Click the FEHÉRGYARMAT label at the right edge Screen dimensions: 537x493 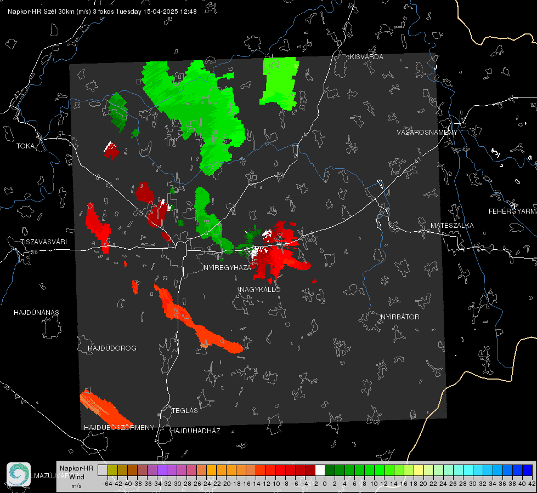(x=513, y=211)
